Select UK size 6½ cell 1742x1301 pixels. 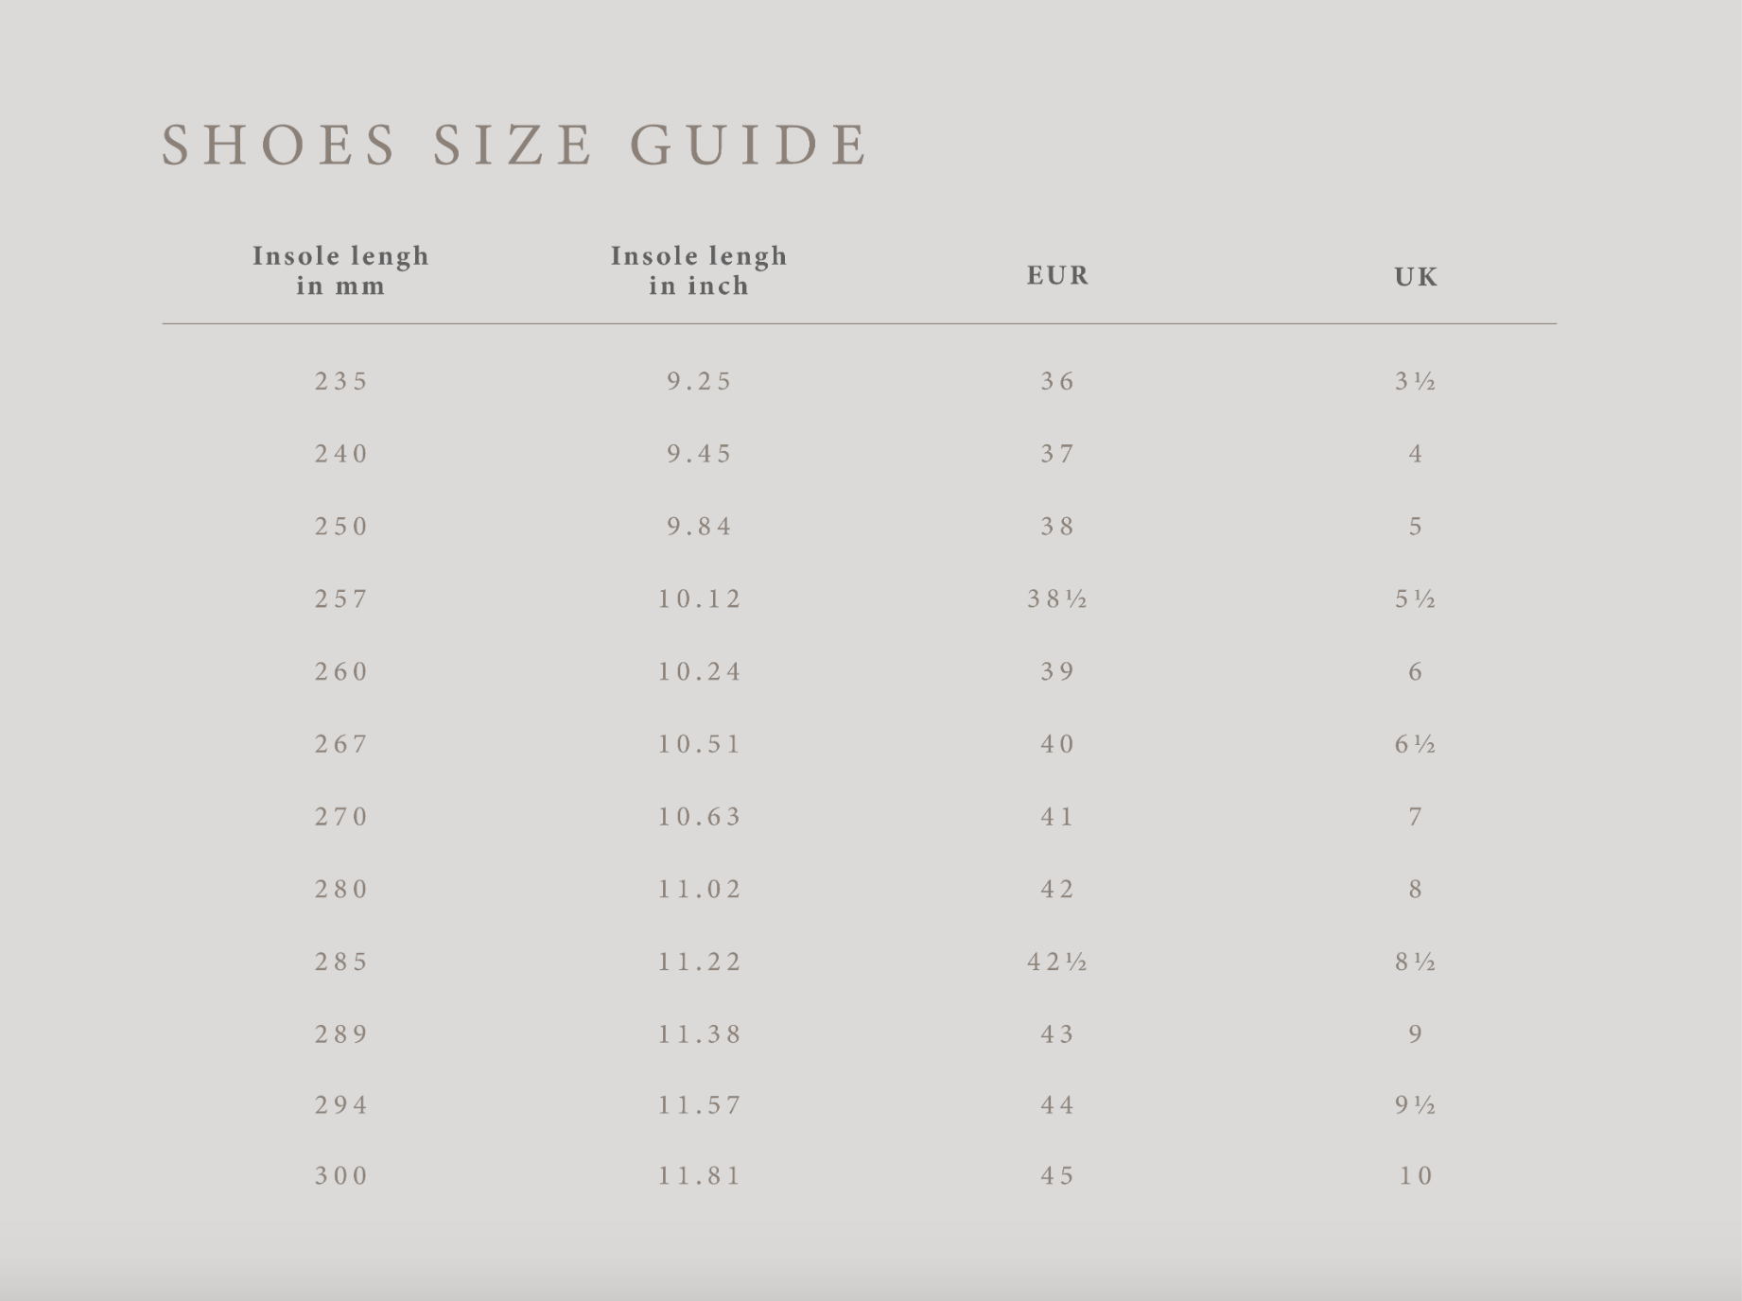click(1416, 745)
